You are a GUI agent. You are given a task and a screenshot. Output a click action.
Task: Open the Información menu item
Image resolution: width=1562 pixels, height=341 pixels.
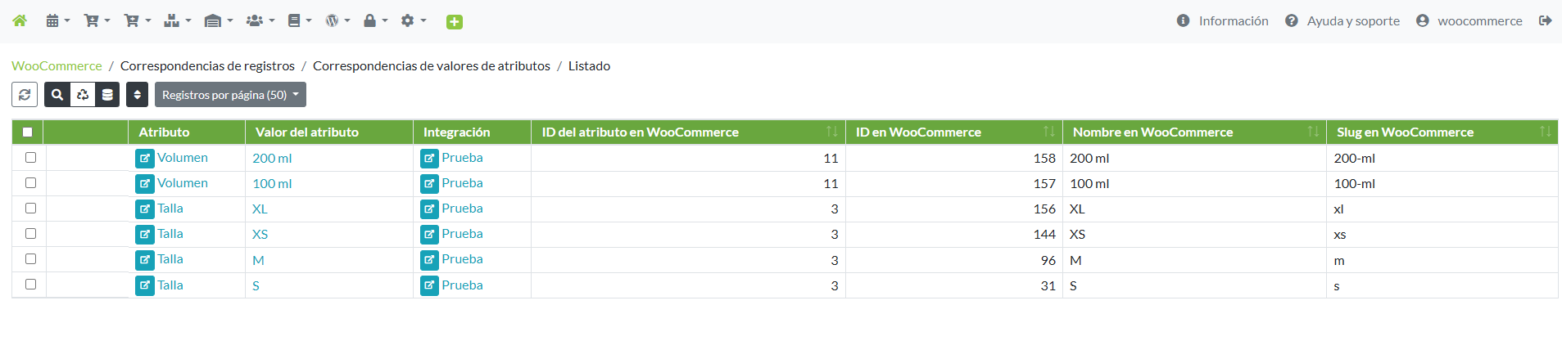(1222, 20)
